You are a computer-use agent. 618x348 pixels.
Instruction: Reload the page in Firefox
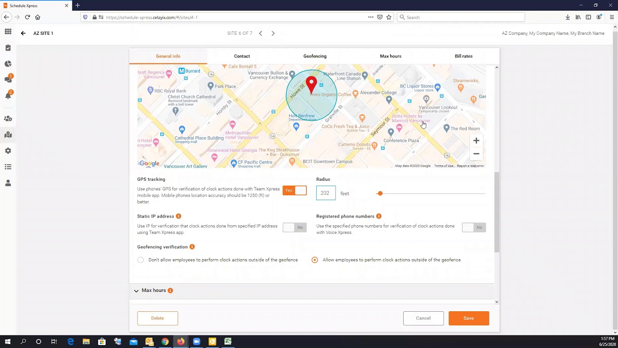(27, 17)
